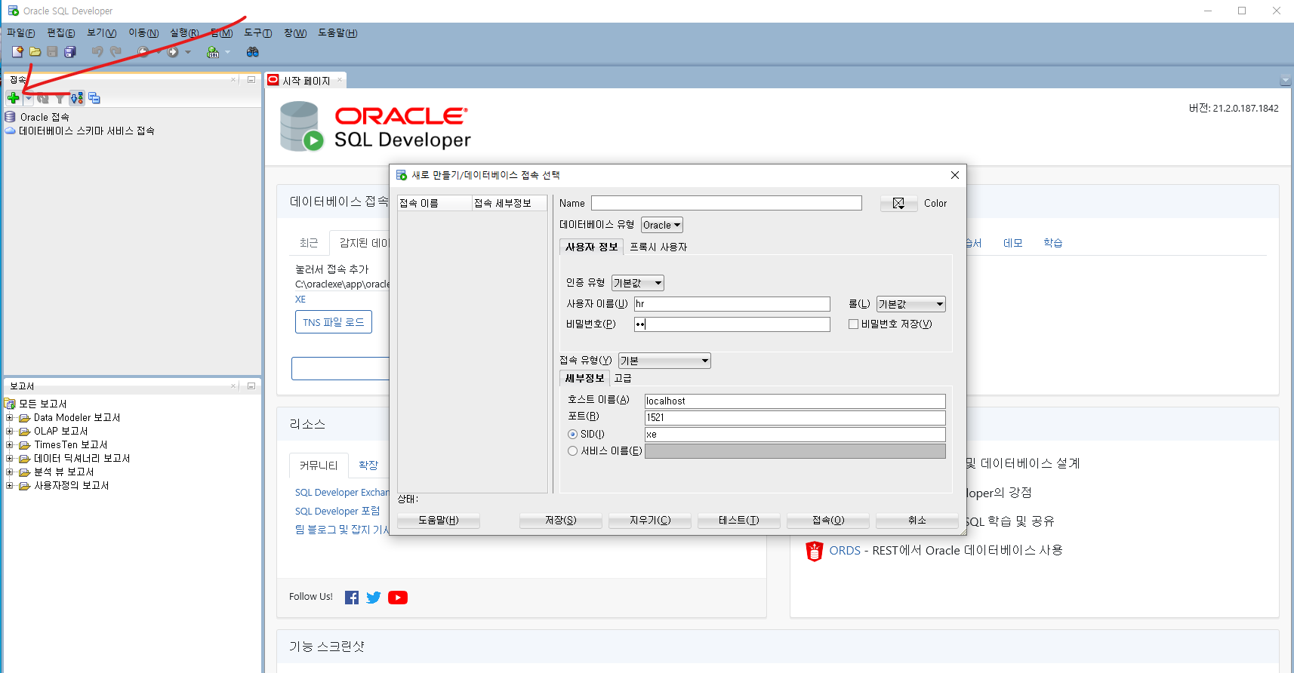This screenshot has width=1294, height=673.
Task: Expand the 분석 뷰 보고서 tree node
Action: click(9, 472)
